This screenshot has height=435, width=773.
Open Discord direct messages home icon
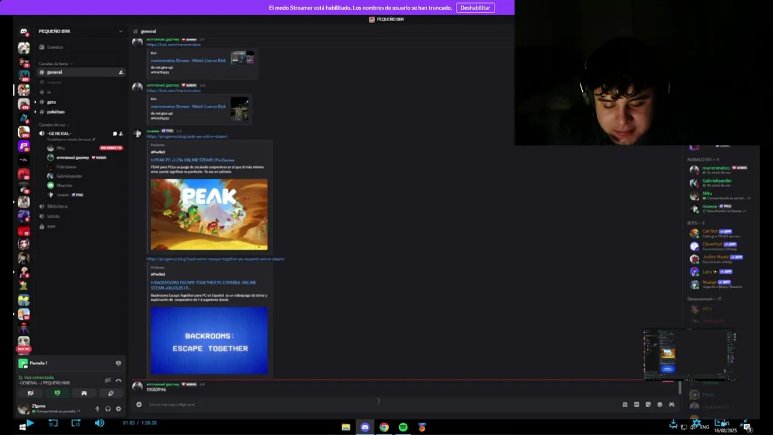click(24, 31)
